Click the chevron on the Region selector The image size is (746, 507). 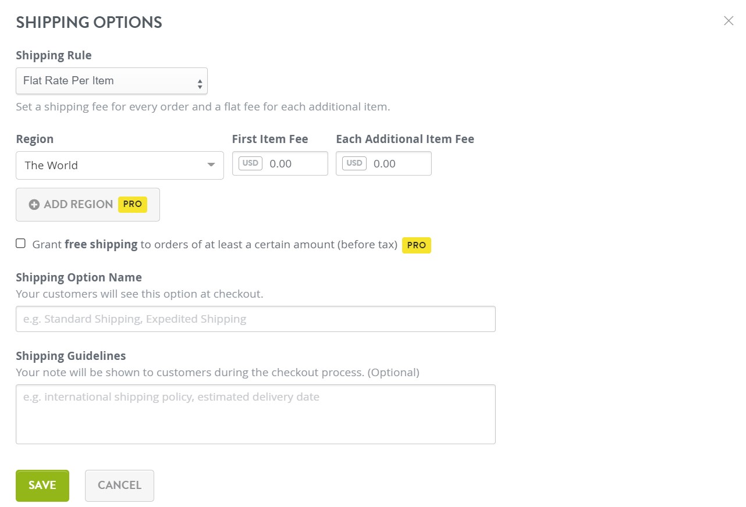(211, 165)
